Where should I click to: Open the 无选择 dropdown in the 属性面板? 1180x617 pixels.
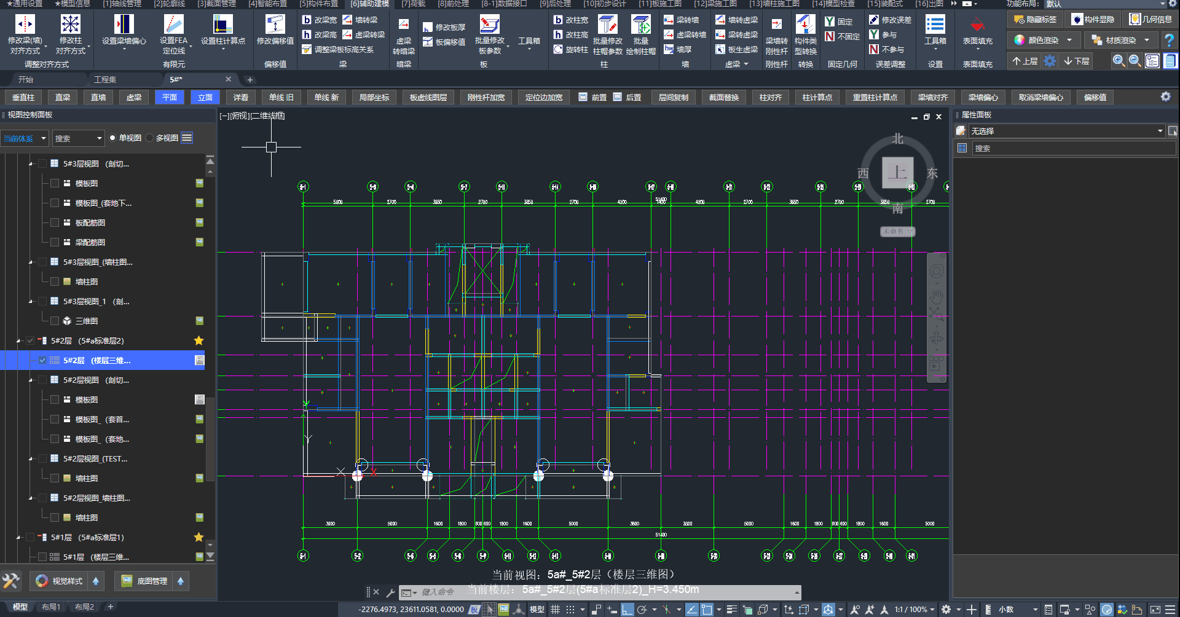click(1066, 131)
